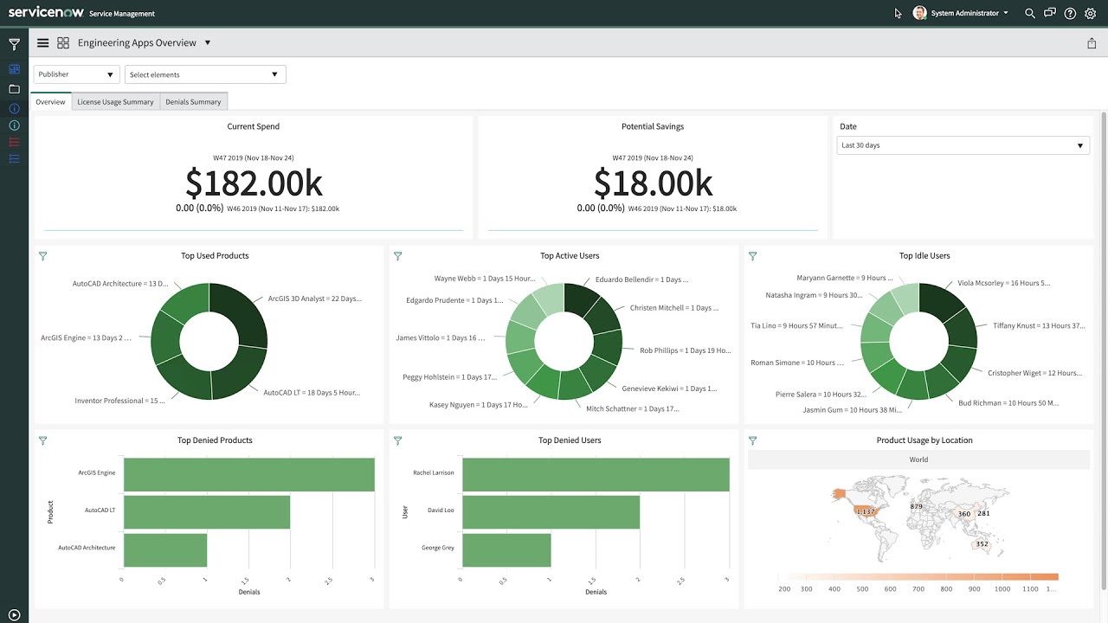Open the Select elements dropdown

tap(205, 74)
